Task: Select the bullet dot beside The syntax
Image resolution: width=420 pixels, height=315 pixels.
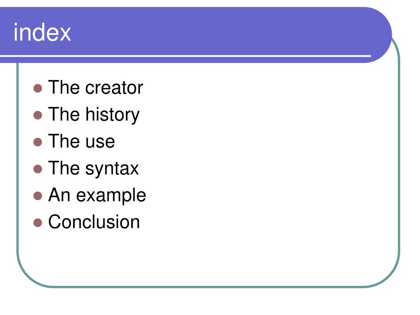Action: pos(38,169)
